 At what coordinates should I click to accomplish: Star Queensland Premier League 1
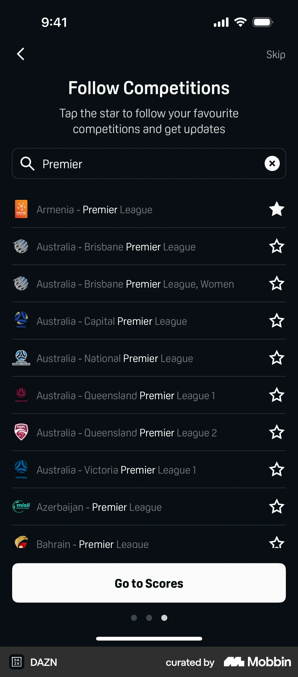coord(277,395)
